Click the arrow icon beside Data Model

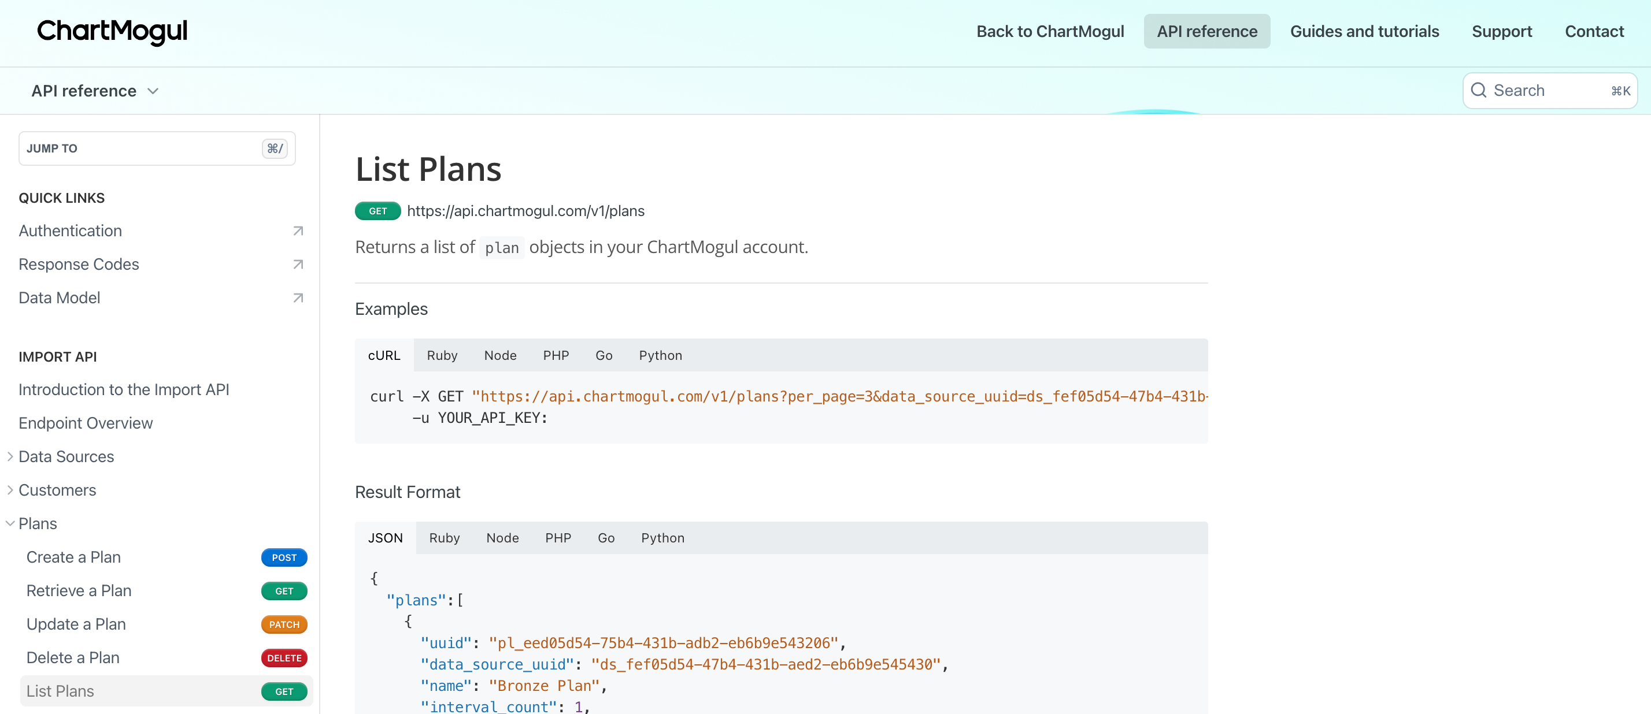pyautogui.click(x=297, y=297)
